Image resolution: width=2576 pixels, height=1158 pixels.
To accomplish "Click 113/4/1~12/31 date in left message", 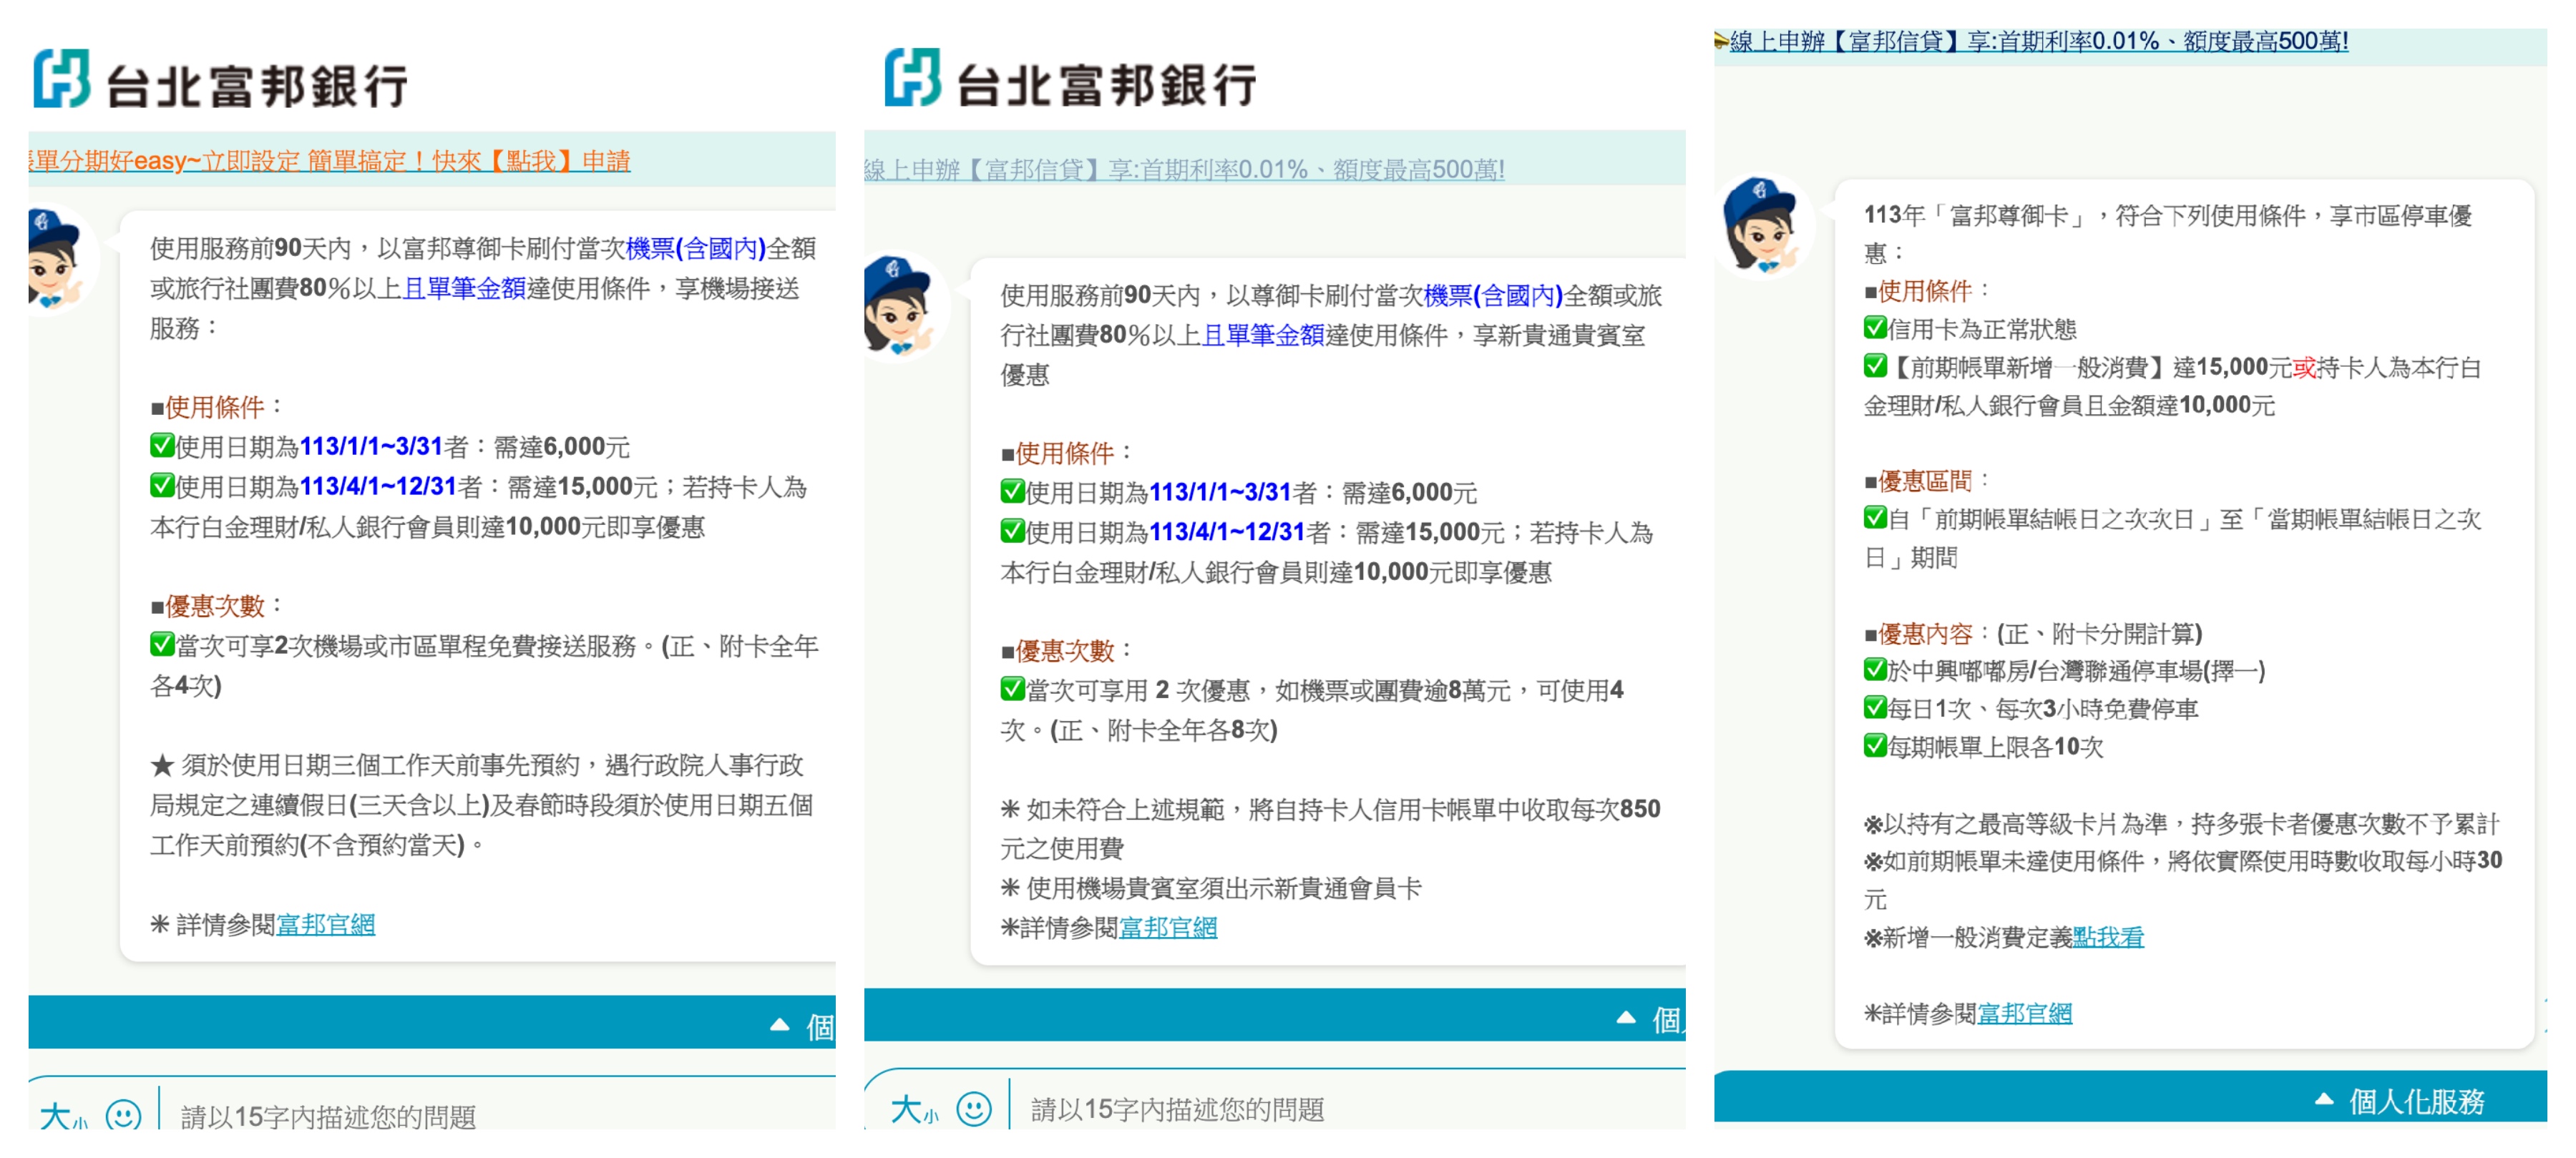I will coord(378,486).
